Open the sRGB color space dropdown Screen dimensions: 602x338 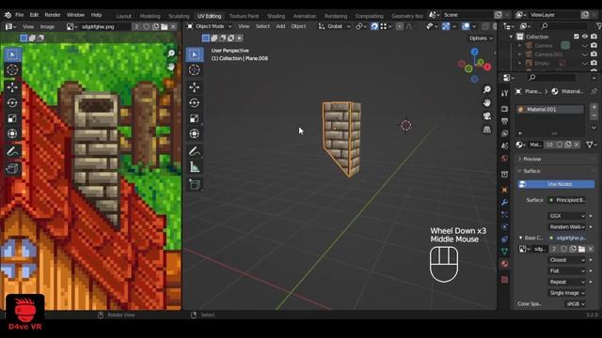click(x=575, y=304)
